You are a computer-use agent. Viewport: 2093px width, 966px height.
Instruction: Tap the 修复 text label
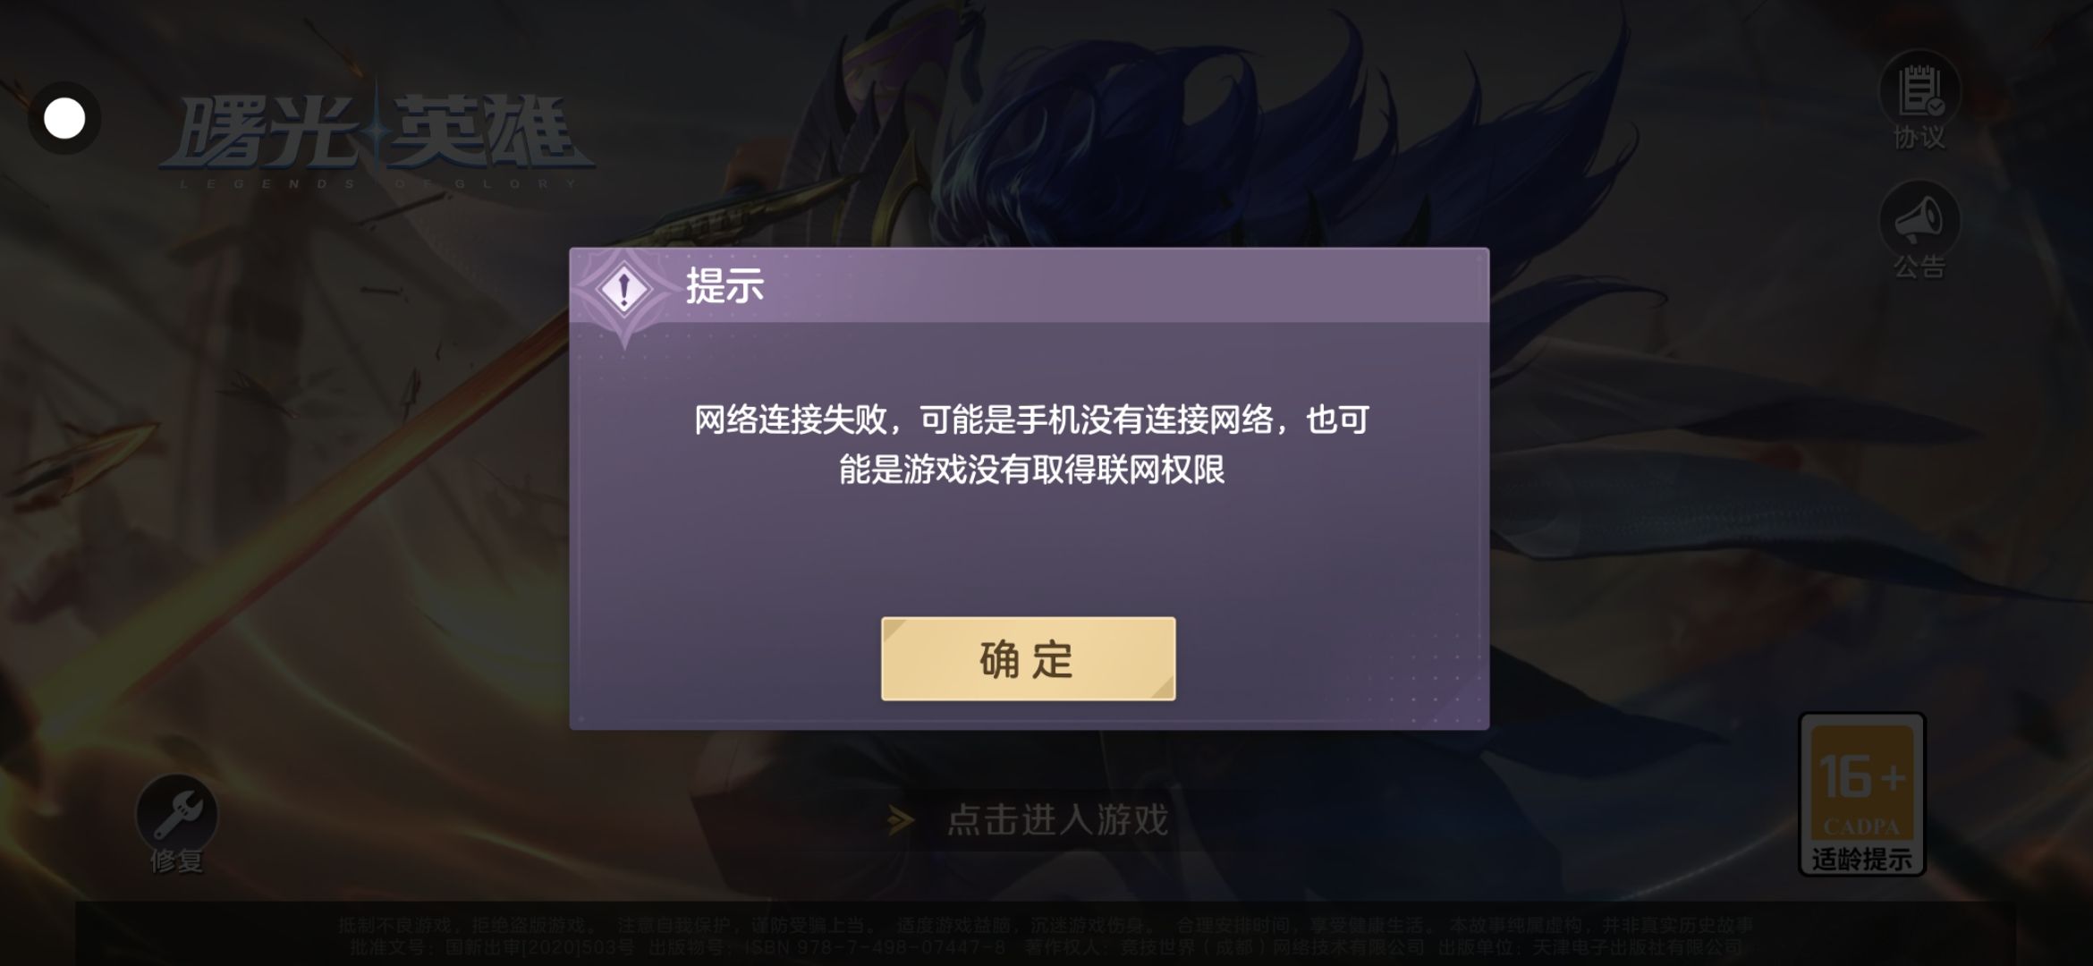177,861
